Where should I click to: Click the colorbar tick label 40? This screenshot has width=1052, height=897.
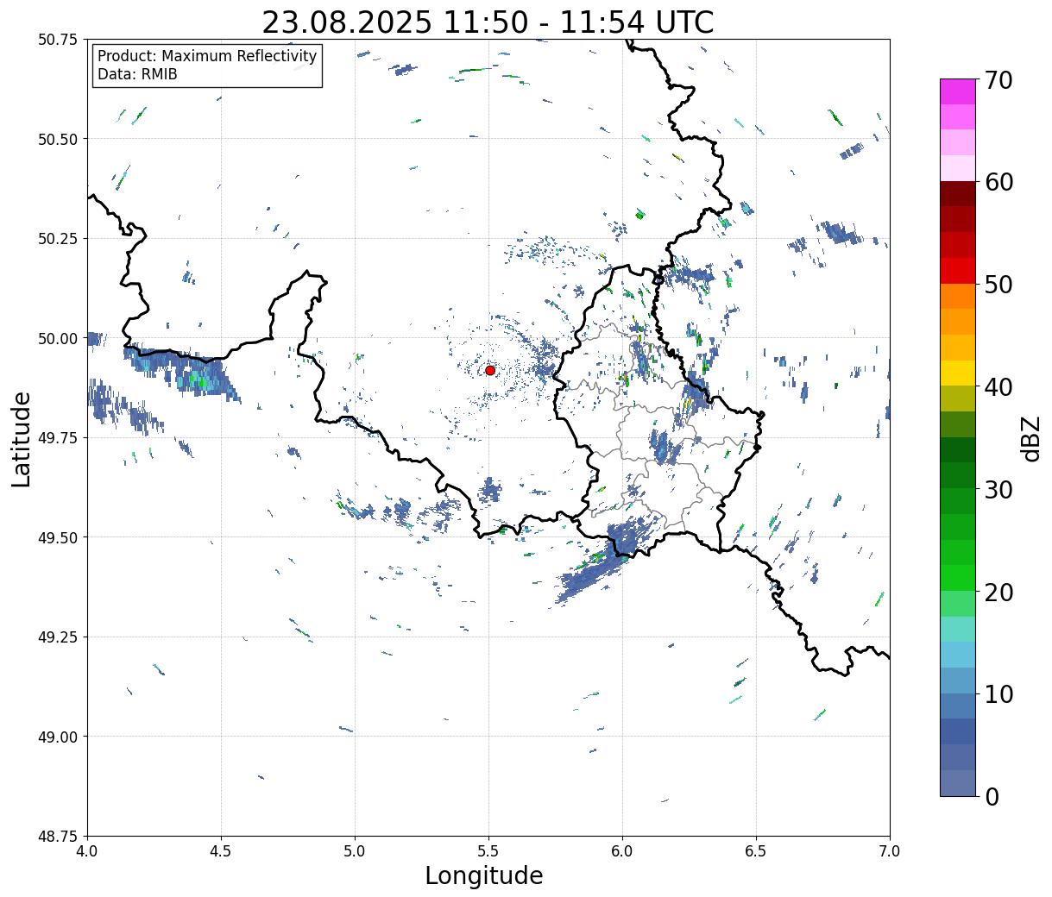click(999, 386)
